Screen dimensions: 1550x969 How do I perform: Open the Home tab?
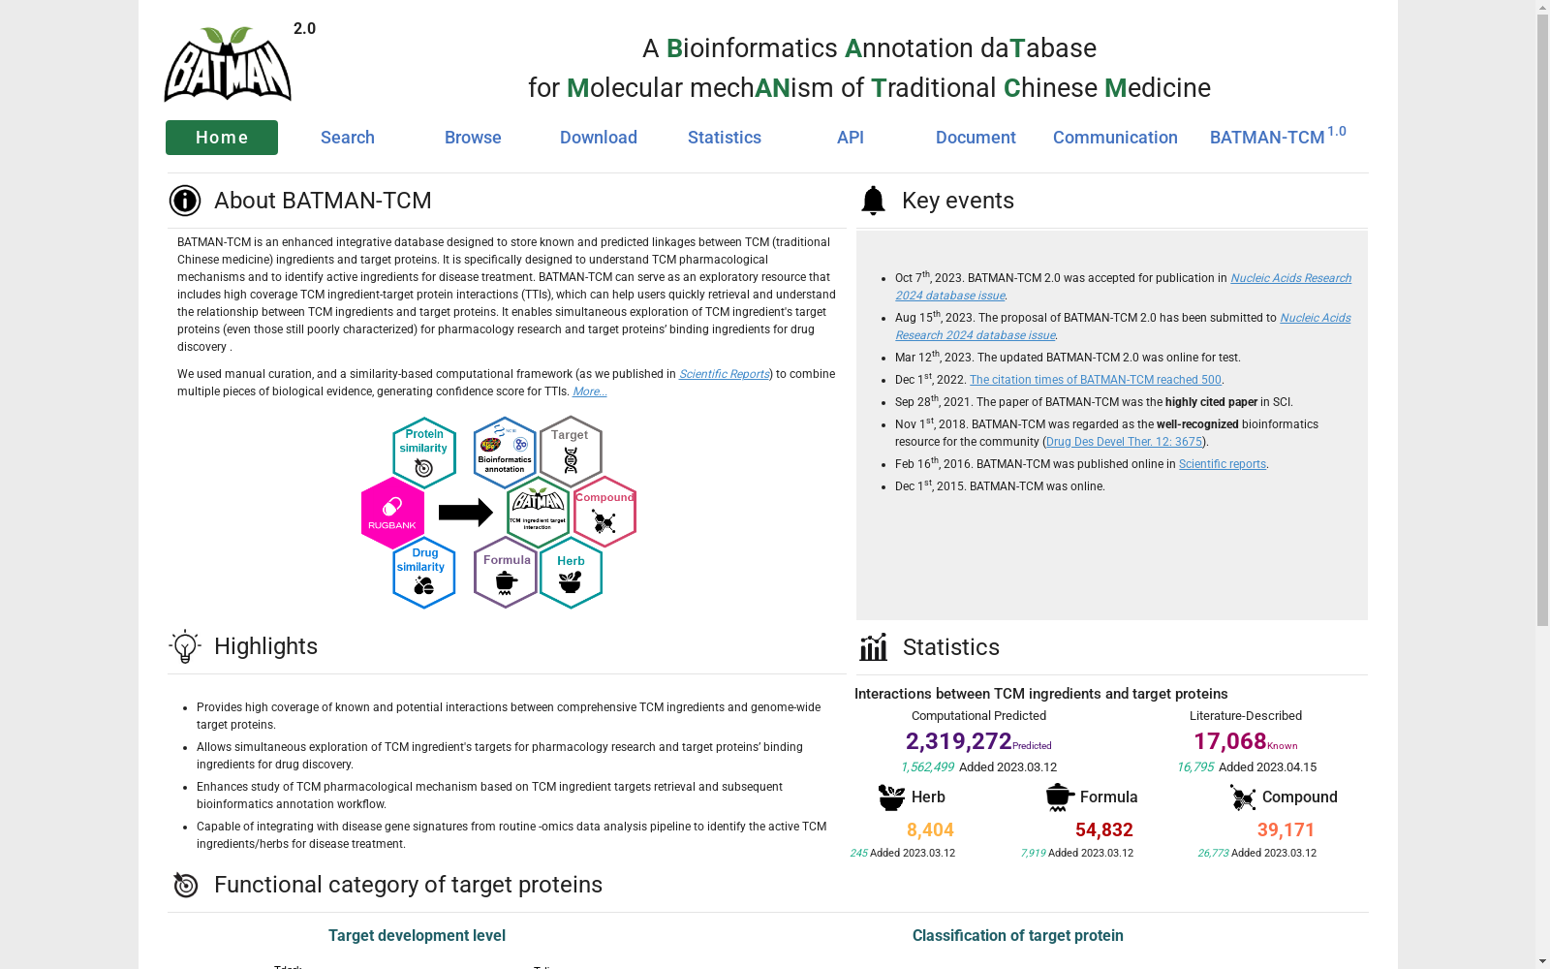222,138
